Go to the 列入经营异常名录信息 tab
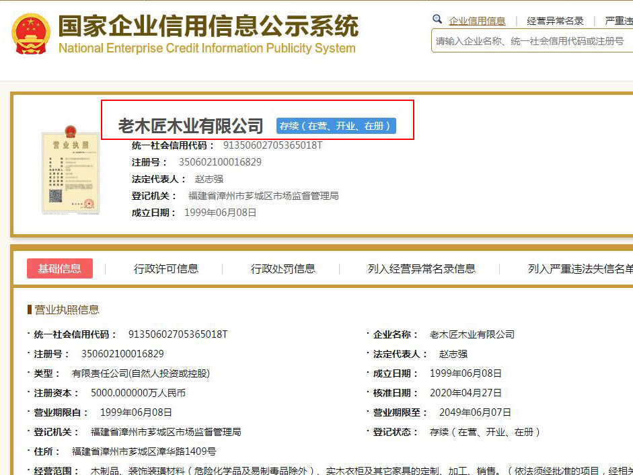 (x=422, y=268)
